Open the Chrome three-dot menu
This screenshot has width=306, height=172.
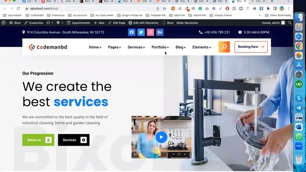[x=288, y=9]
